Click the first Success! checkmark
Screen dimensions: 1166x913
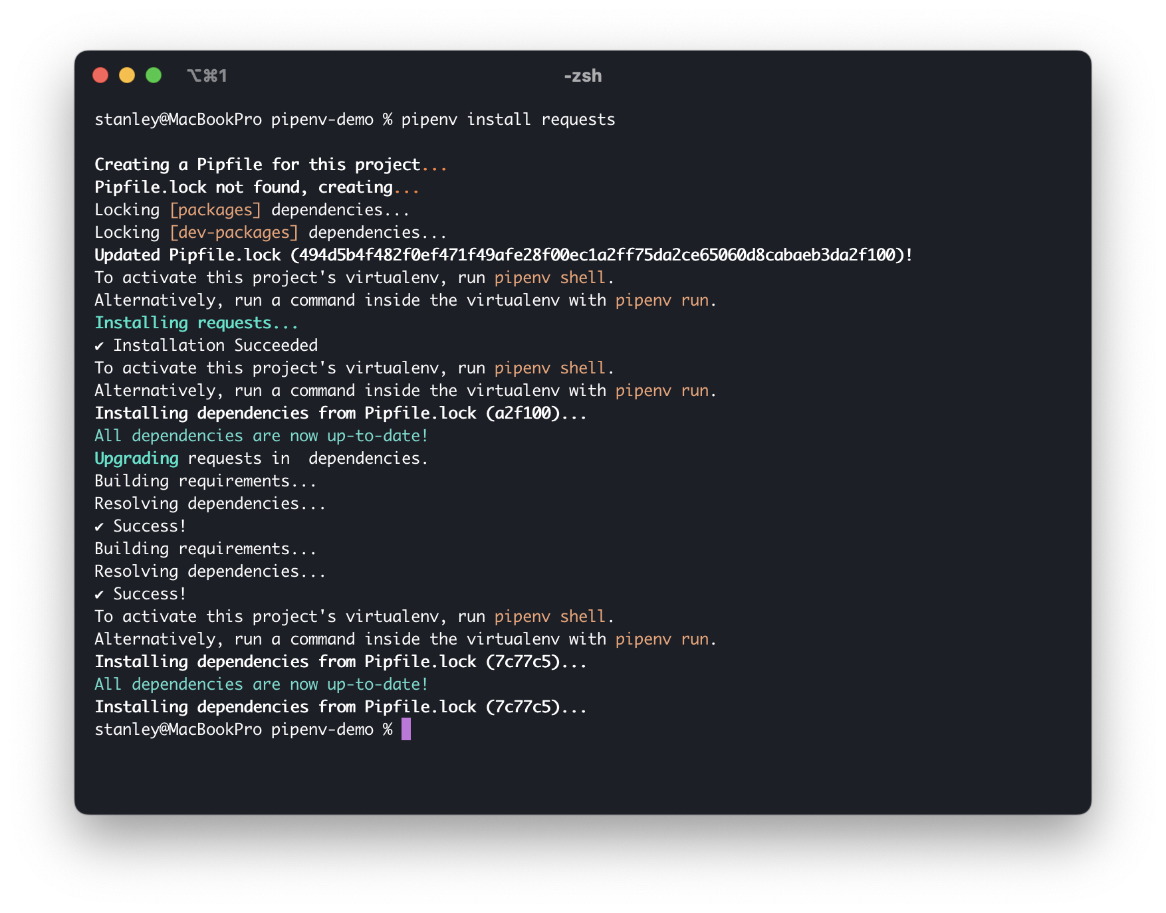point(99,527)
